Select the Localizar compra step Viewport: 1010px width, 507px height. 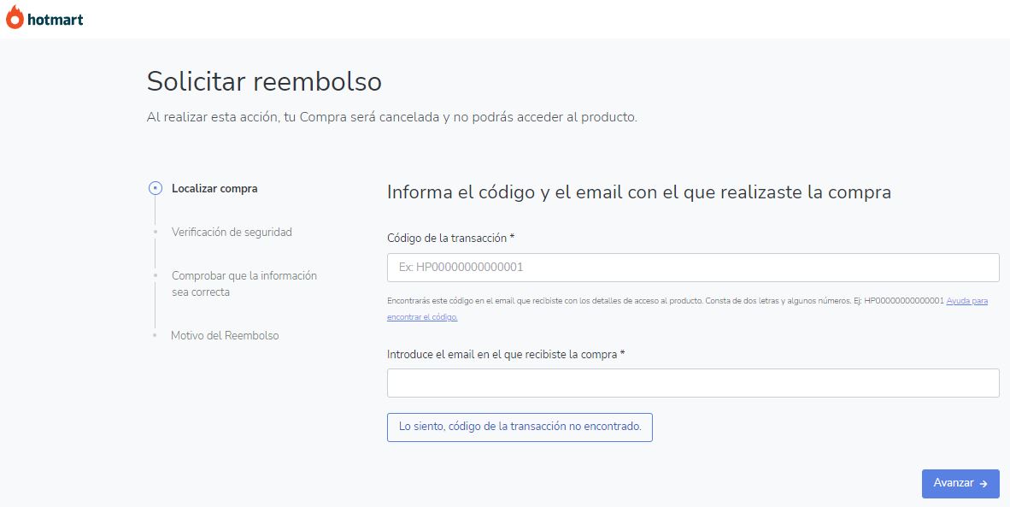coord(214,189)
